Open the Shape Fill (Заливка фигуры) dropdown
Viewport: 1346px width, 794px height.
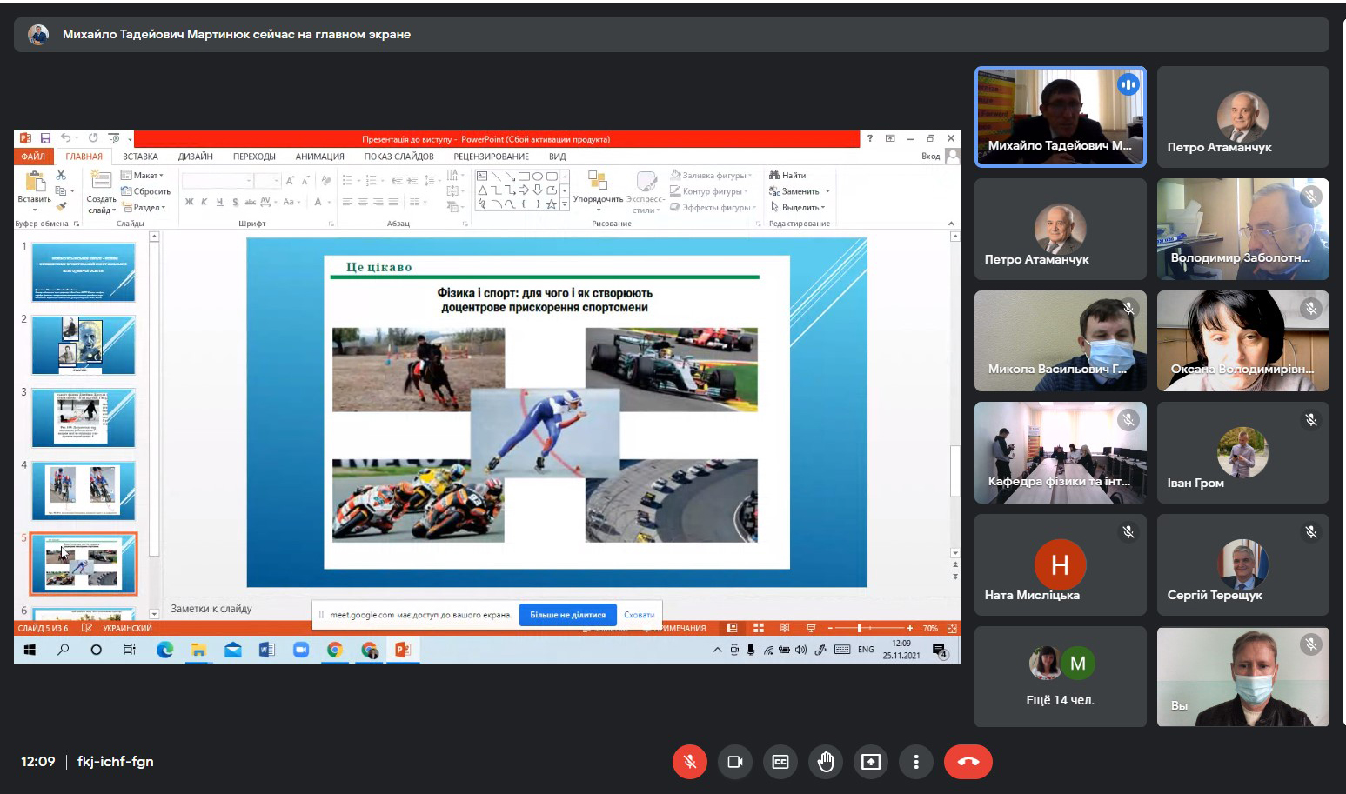[713, 175]
